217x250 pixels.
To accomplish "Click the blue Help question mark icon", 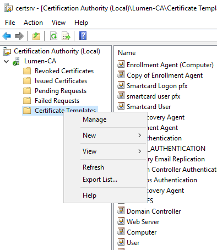I will pyautogui.click(x=83, y=36).
